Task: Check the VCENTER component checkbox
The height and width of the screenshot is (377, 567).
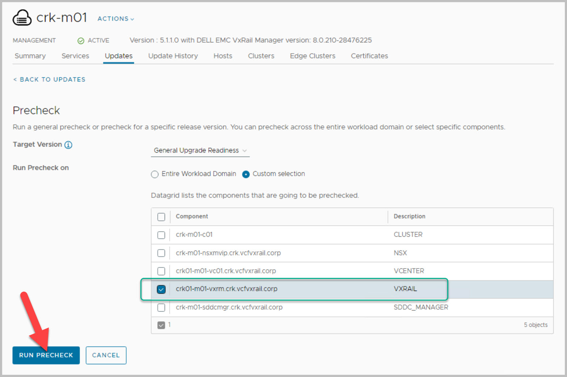Action: pos(161,271)
